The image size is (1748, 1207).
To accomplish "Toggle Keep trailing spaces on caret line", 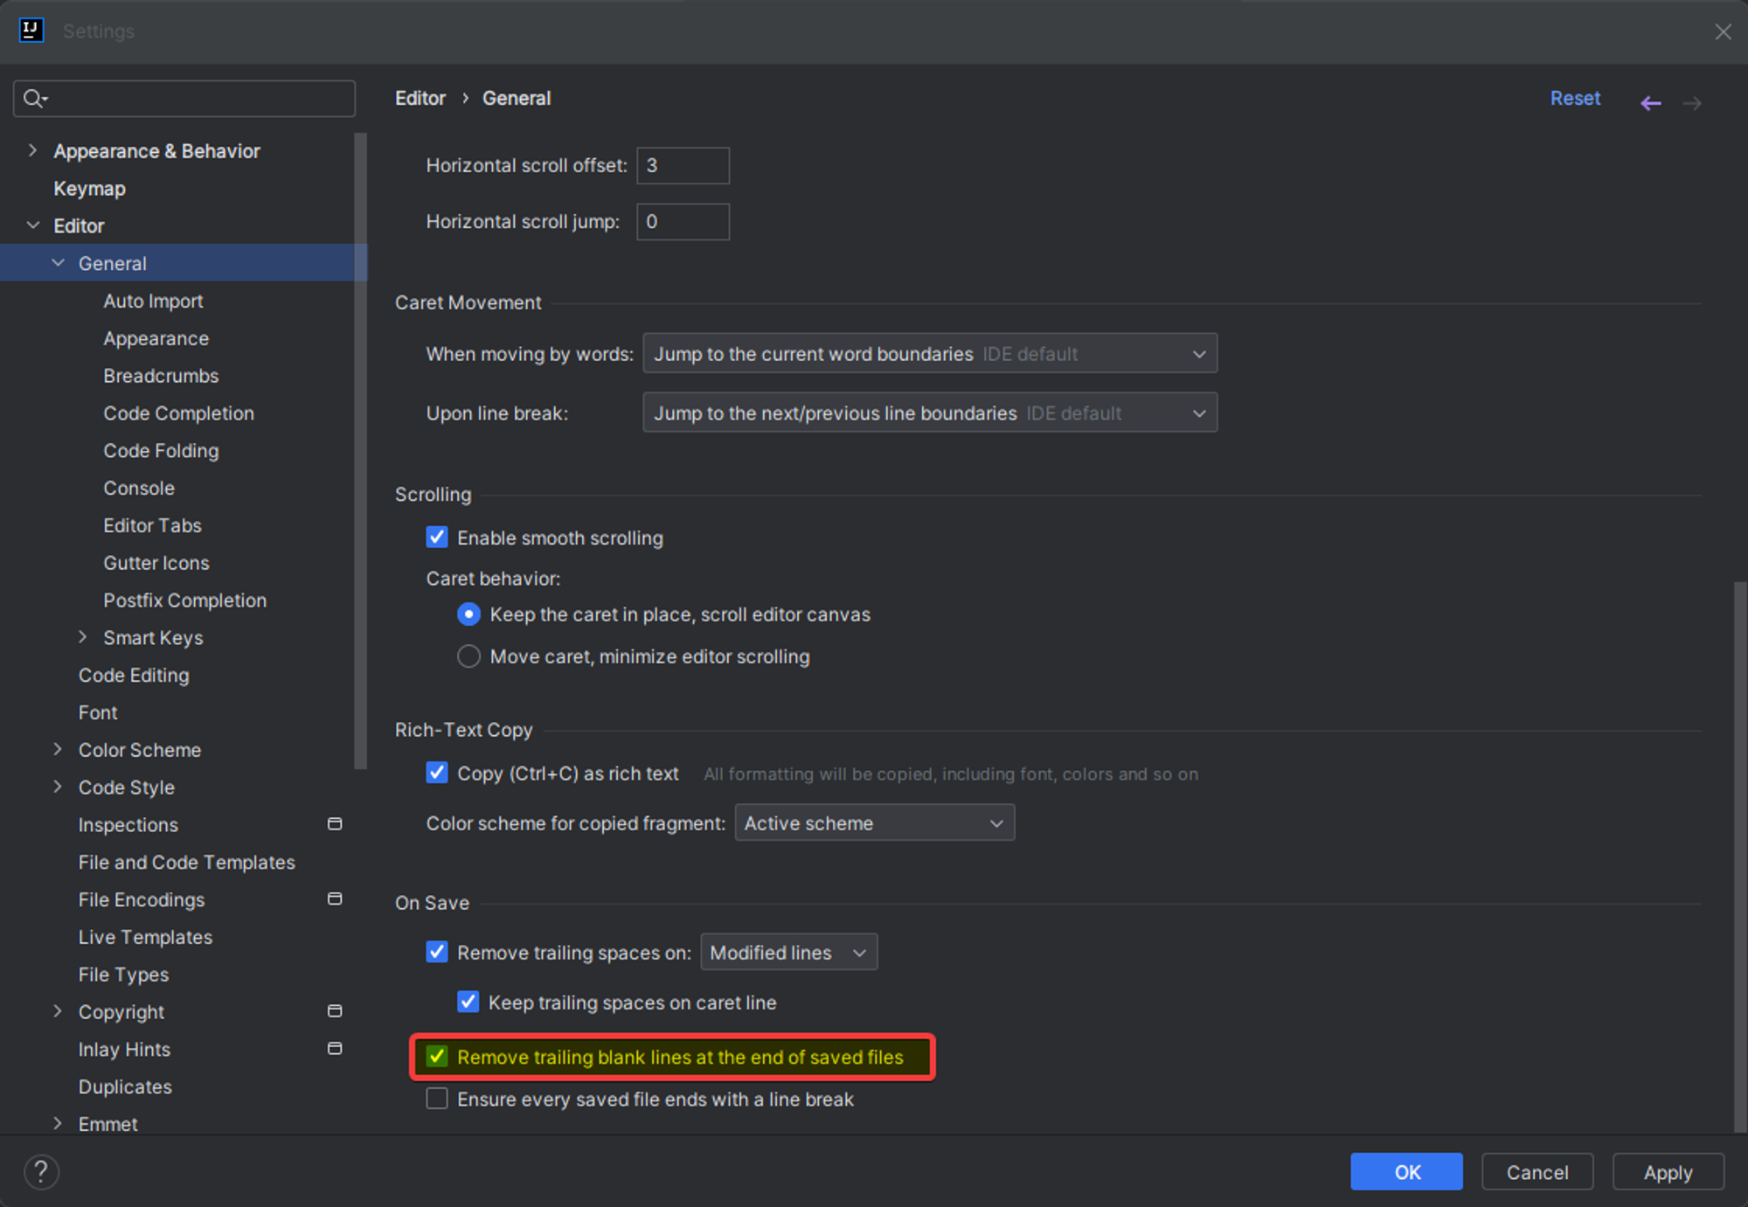I will coord(468,1002).
